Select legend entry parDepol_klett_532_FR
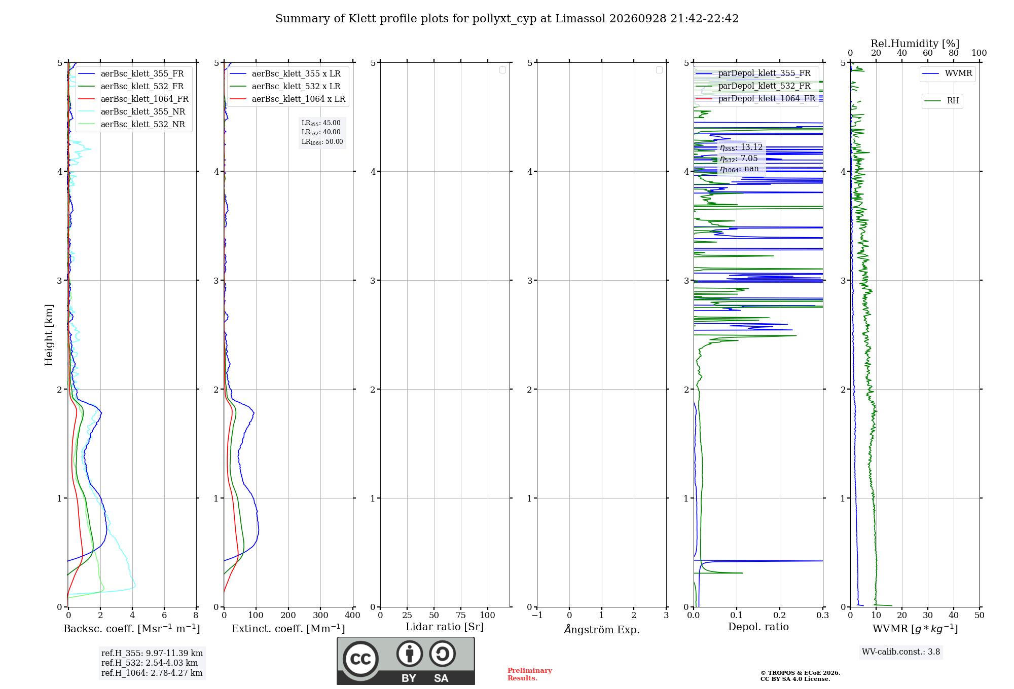The image size is (1014, 689). 755,86
